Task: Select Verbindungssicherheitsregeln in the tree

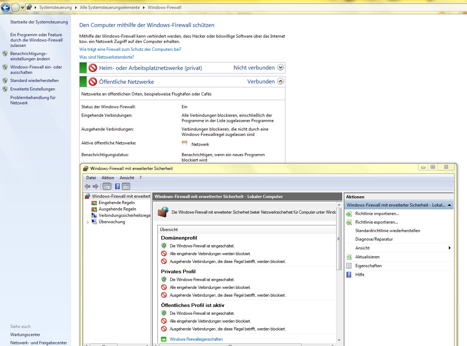Action: click(124, 215)
